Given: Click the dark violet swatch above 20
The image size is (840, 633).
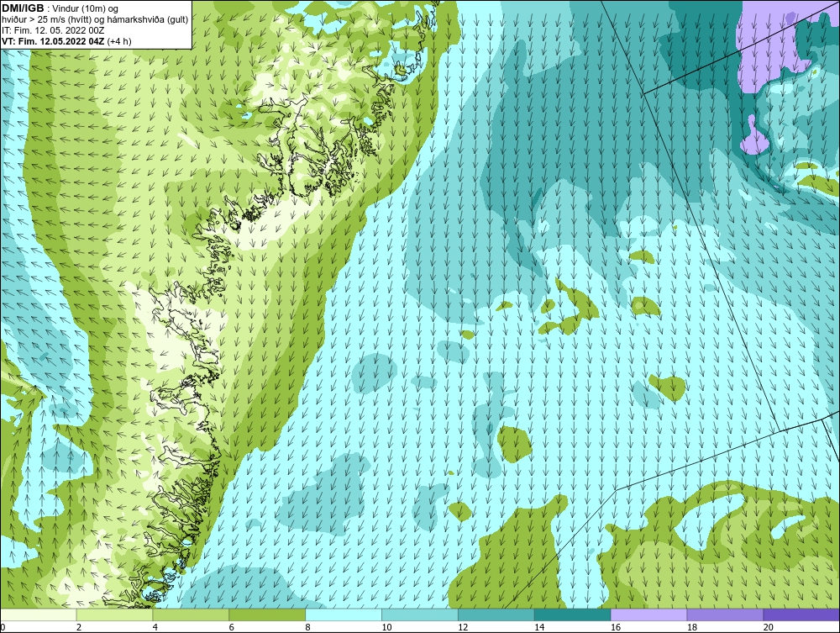Looking at the screenshot, I should point(801,615).
